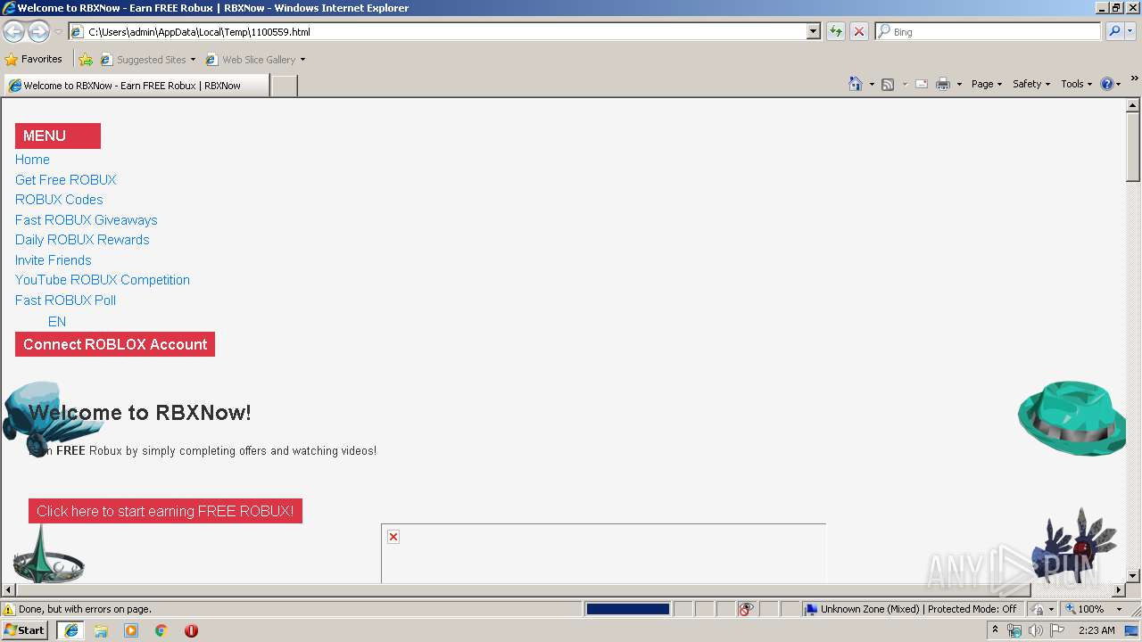Open the Start menu
The image size is (1142, 642).
[24, 630]
